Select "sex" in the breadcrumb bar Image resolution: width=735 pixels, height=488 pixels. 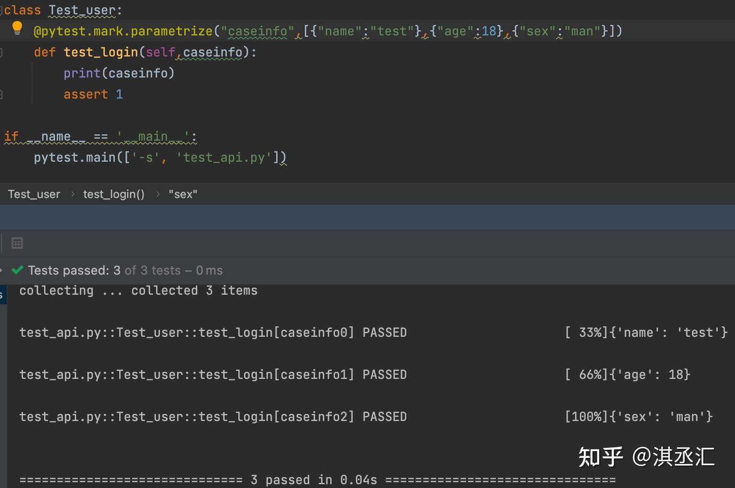point(183,194)
